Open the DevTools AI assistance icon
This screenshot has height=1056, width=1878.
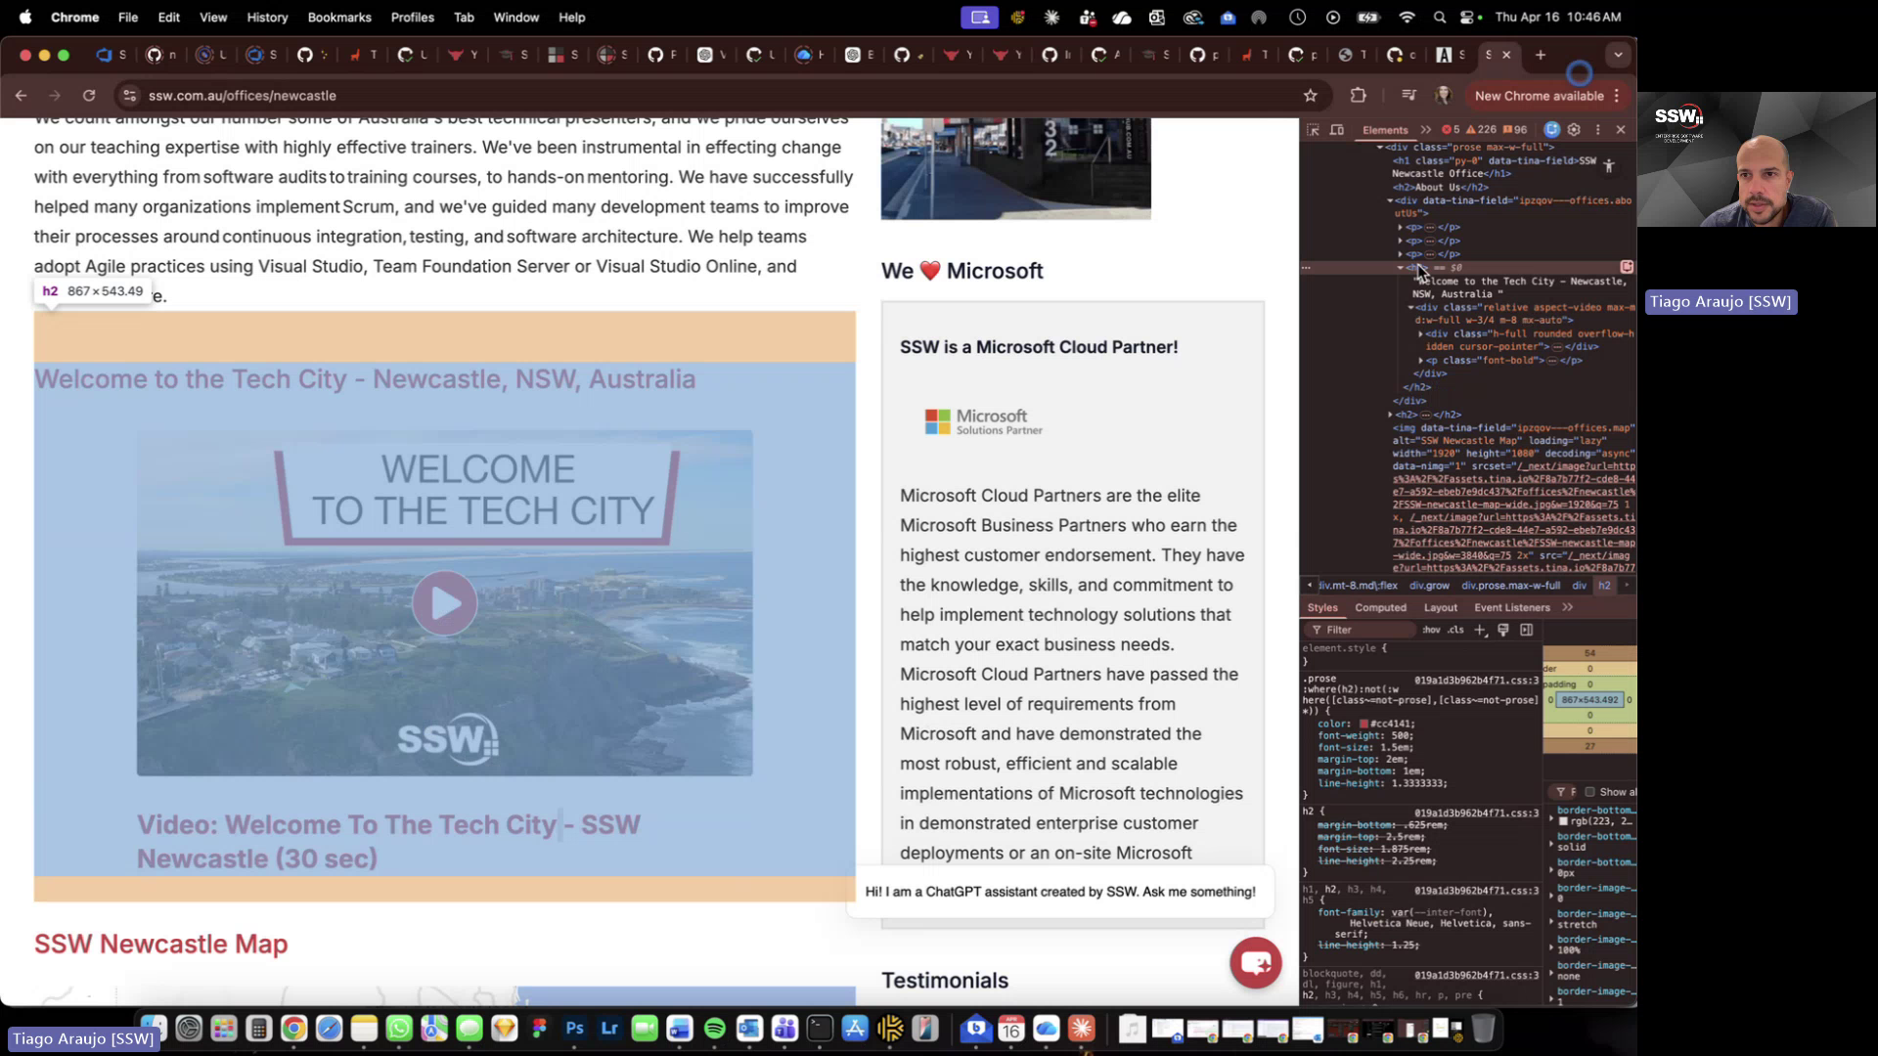(1551, 129)
